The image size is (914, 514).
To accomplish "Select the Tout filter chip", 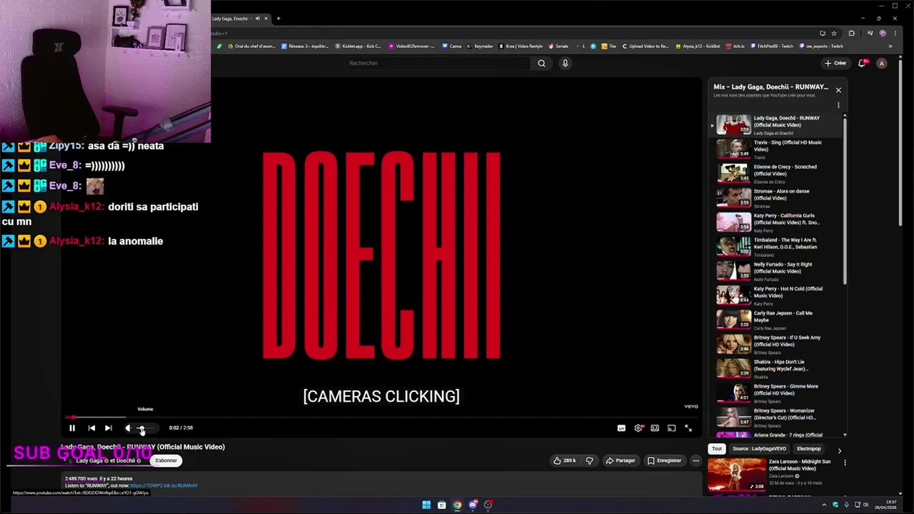I will pyautogui.click(x=717, y=449).
